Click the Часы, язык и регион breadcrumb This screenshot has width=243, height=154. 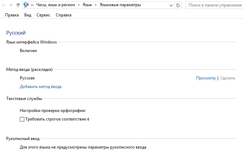click(56, 5)
